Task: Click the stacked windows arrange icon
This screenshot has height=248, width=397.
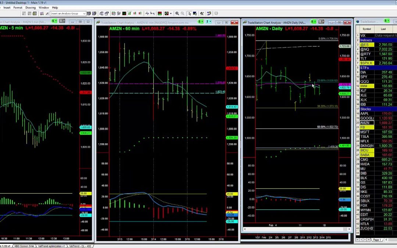Action: coord(101,14)
